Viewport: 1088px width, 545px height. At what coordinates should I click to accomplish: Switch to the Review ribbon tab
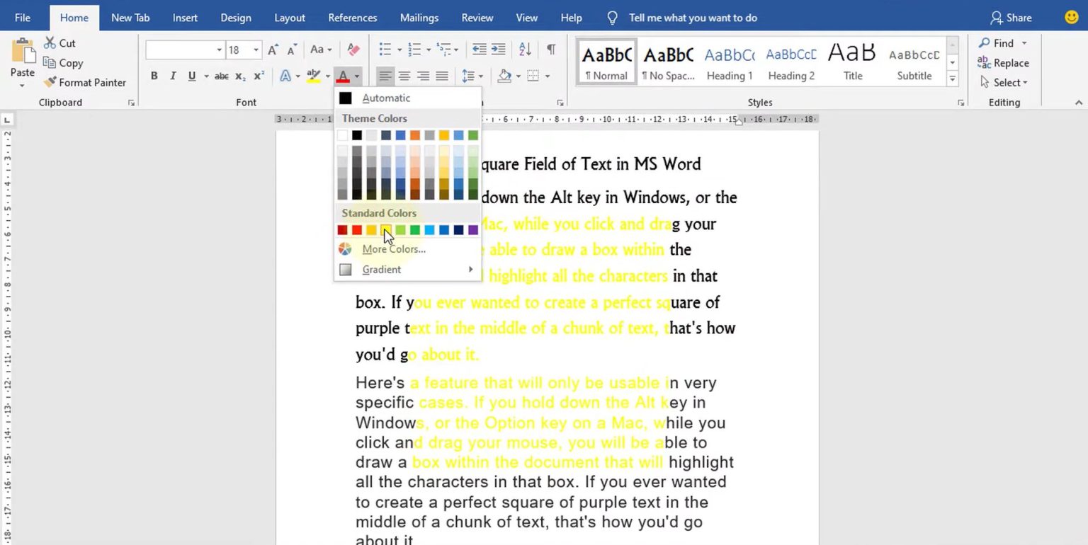[x=477, y=18]
